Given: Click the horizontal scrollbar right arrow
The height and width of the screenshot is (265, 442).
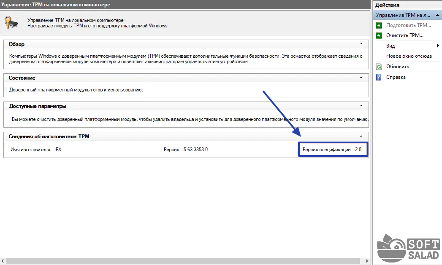Looking at the screenshot, I should (x=366, y=261).
